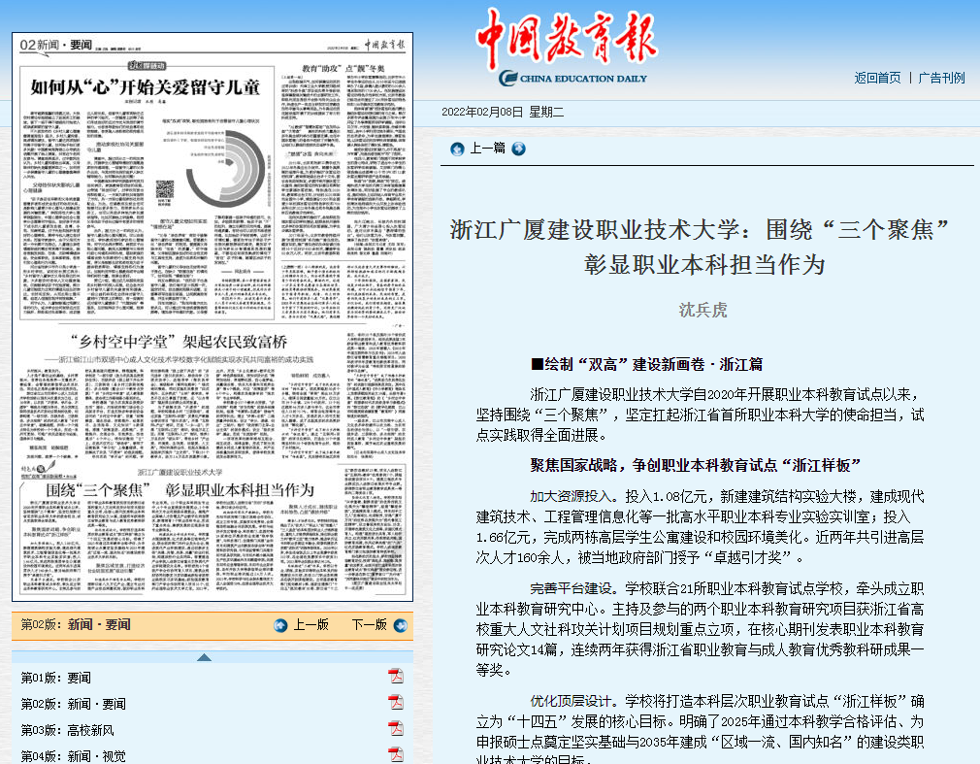The height and width of the screenshot is (764, 980).
Task: Go to previous article via 上一篇 text
Action: [487, 149]
